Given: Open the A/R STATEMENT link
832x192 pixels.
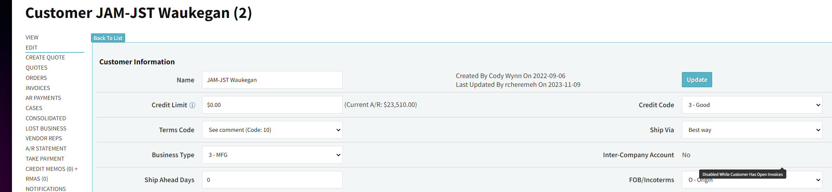Looking at the screenshot, I should [46, 148].
